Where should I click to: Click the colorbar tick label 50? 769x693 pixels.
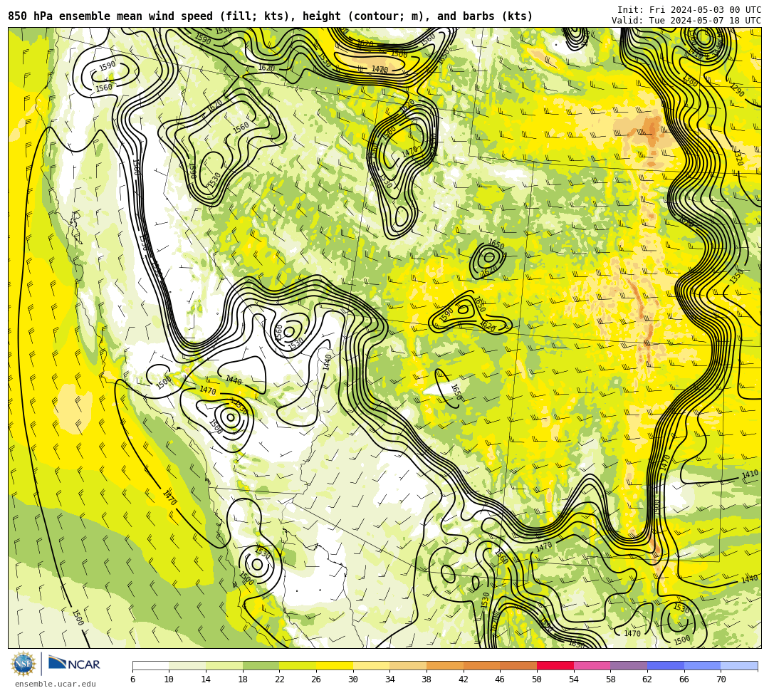click(537, 679)
